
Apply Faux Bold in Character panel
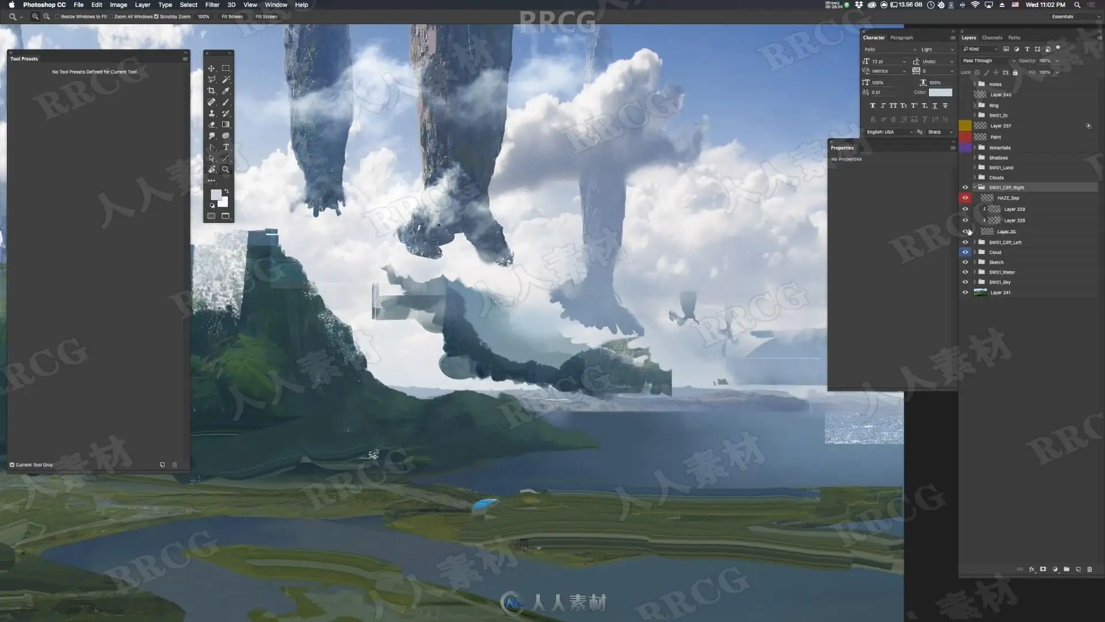click(872, 105)
